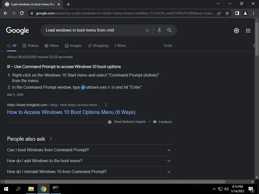
Task: Expand Can I boot Windows from Command Prompt
Action: pos(90,150)
